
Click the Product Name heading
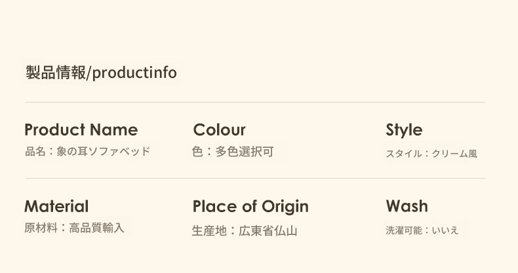[81, 130]
